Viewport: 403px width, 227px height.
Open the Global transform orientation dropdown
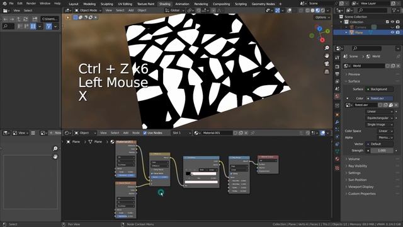tap(175, 10)
